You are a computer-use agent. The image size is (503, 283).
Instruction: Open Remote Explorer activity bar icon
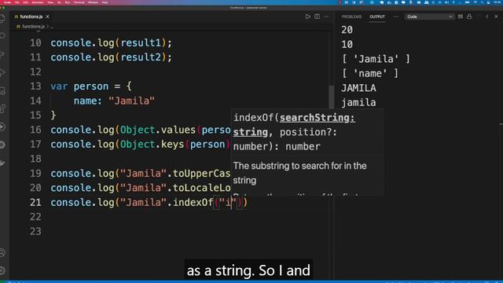coord(2,91)
